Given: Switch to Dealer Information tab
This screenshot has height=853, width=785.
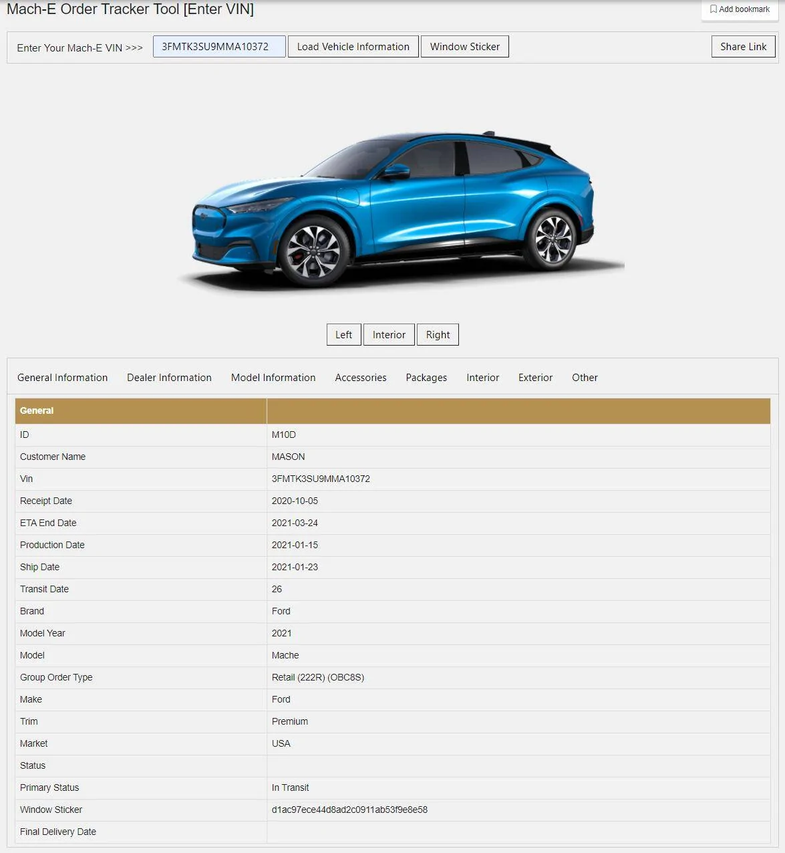Looking at the screenshot, I should coord(169,378).
